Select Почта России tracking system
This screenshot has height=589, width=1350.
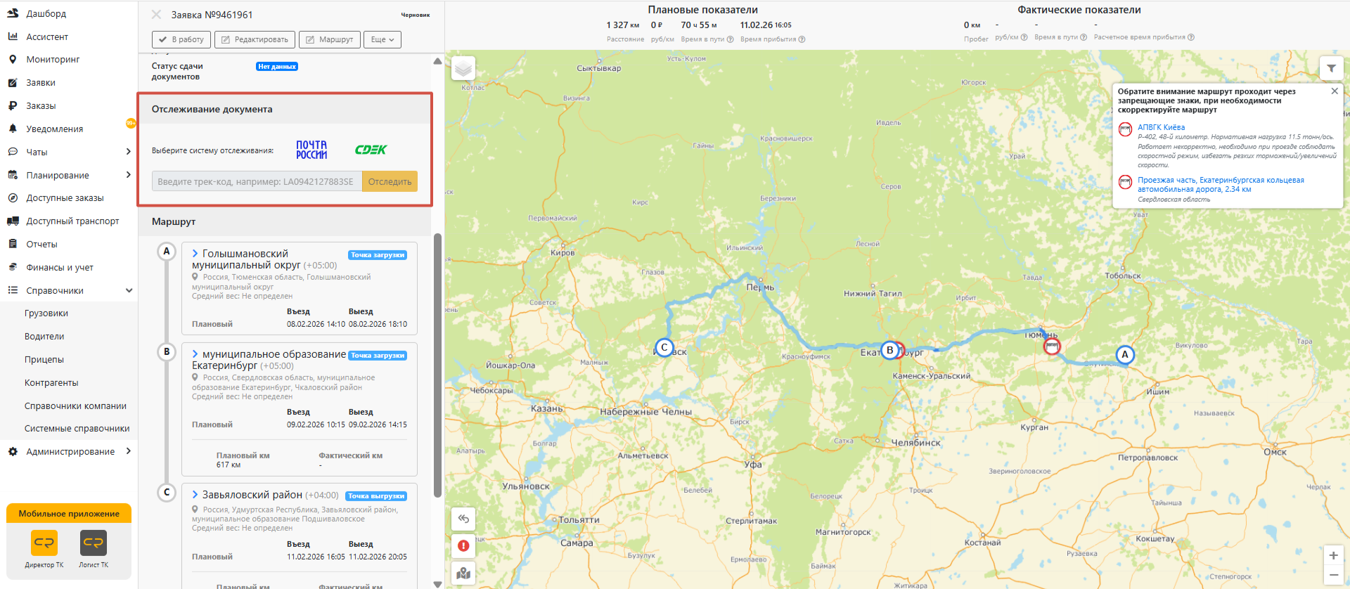(x=311, y=150)
